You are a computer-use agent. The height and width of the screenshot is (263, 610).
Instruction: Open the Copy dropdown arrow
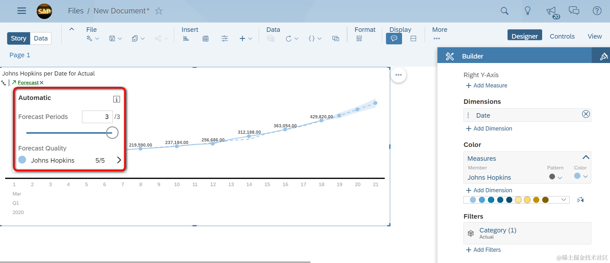coord(143,39)
